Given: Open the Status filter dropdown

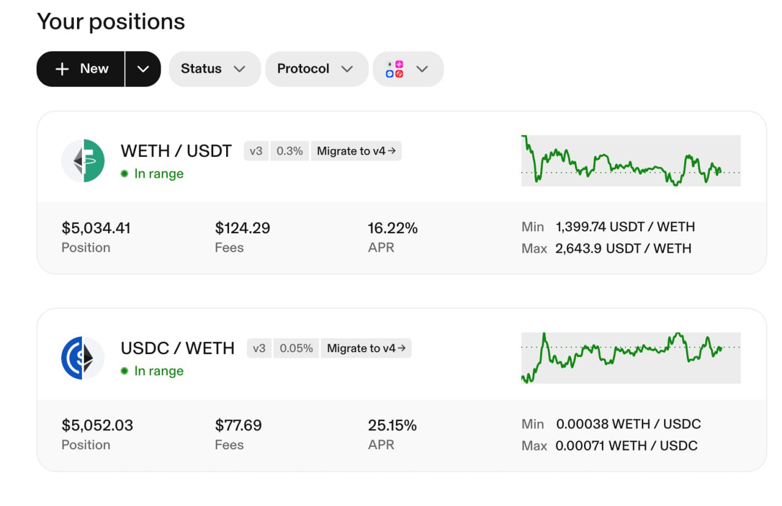Looking at the screenshot, I should tap(214, 69).
